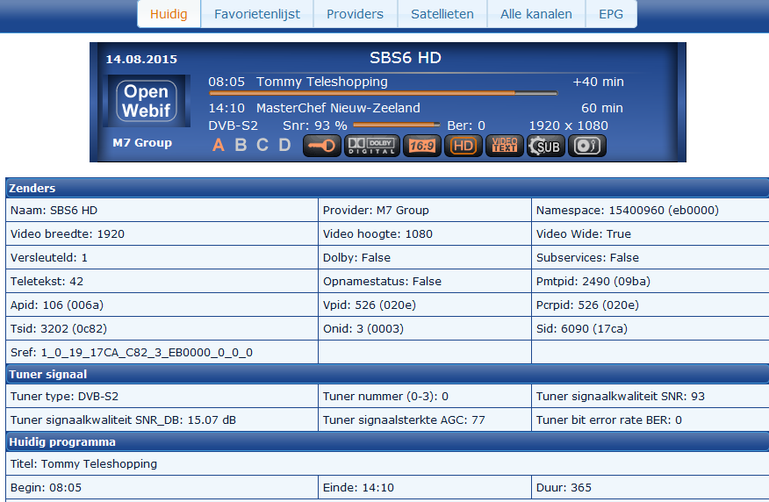Click the Dolby Digital icon
This screenshot has width=769, height=502.
click(x=371, y=146)
